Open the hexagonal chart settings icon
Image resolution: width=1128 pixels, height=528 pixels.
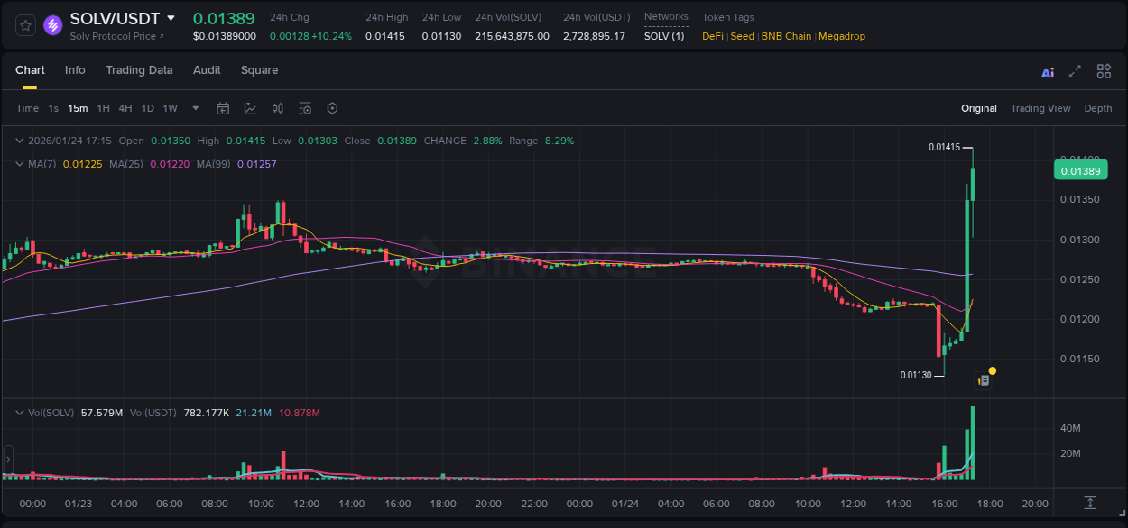pos(332,108)
